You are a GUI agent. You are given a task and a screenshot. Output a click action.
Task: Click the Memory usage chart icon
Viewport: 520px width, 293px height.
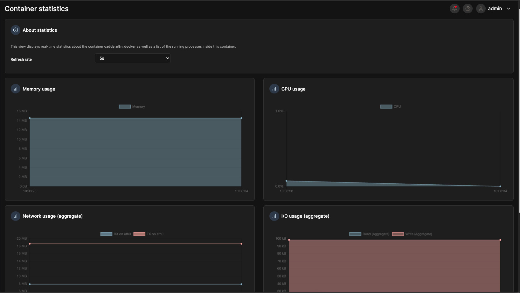coord(16,89)
